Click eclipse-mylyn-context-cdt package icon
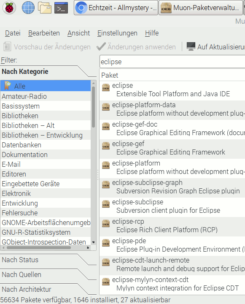 106,282
